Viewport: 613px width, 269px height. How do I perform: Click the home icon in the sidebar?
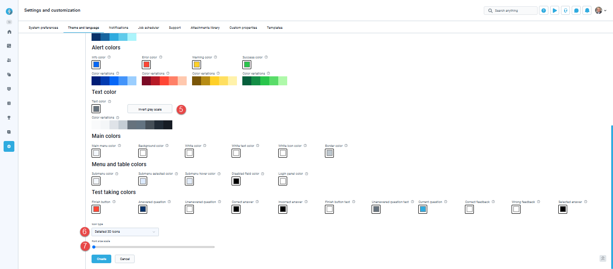point(9,32)
